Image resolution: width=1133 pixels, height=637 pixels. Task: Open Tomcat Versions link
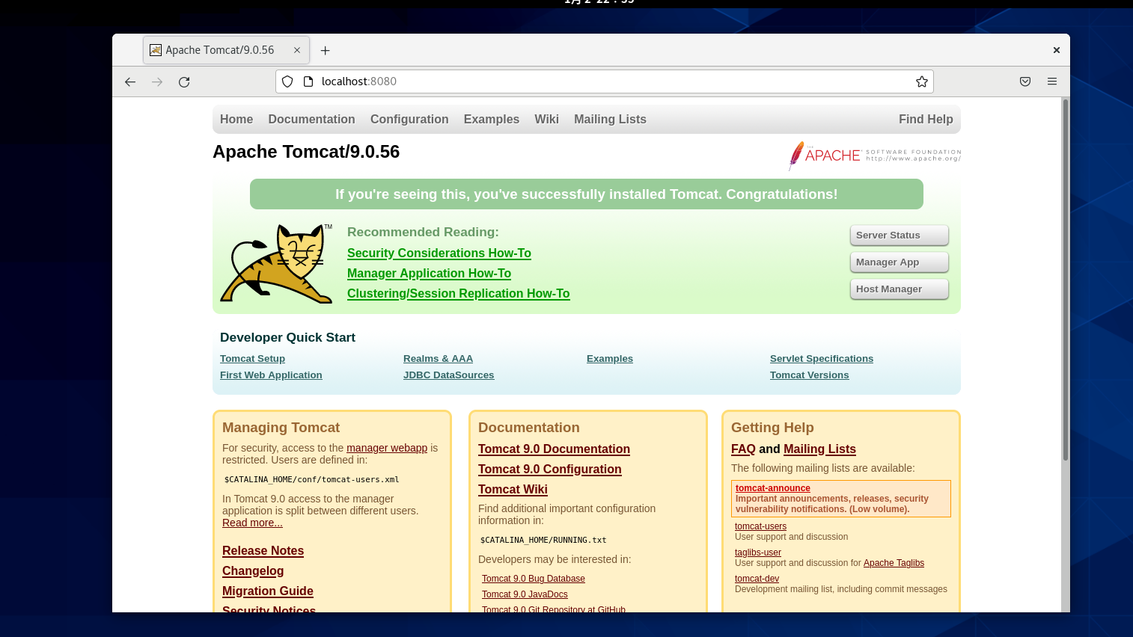click(809, 375)
